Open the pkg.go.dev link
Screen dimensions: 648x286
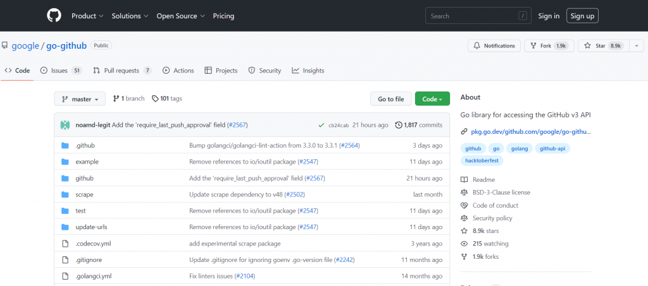[531, 132]
